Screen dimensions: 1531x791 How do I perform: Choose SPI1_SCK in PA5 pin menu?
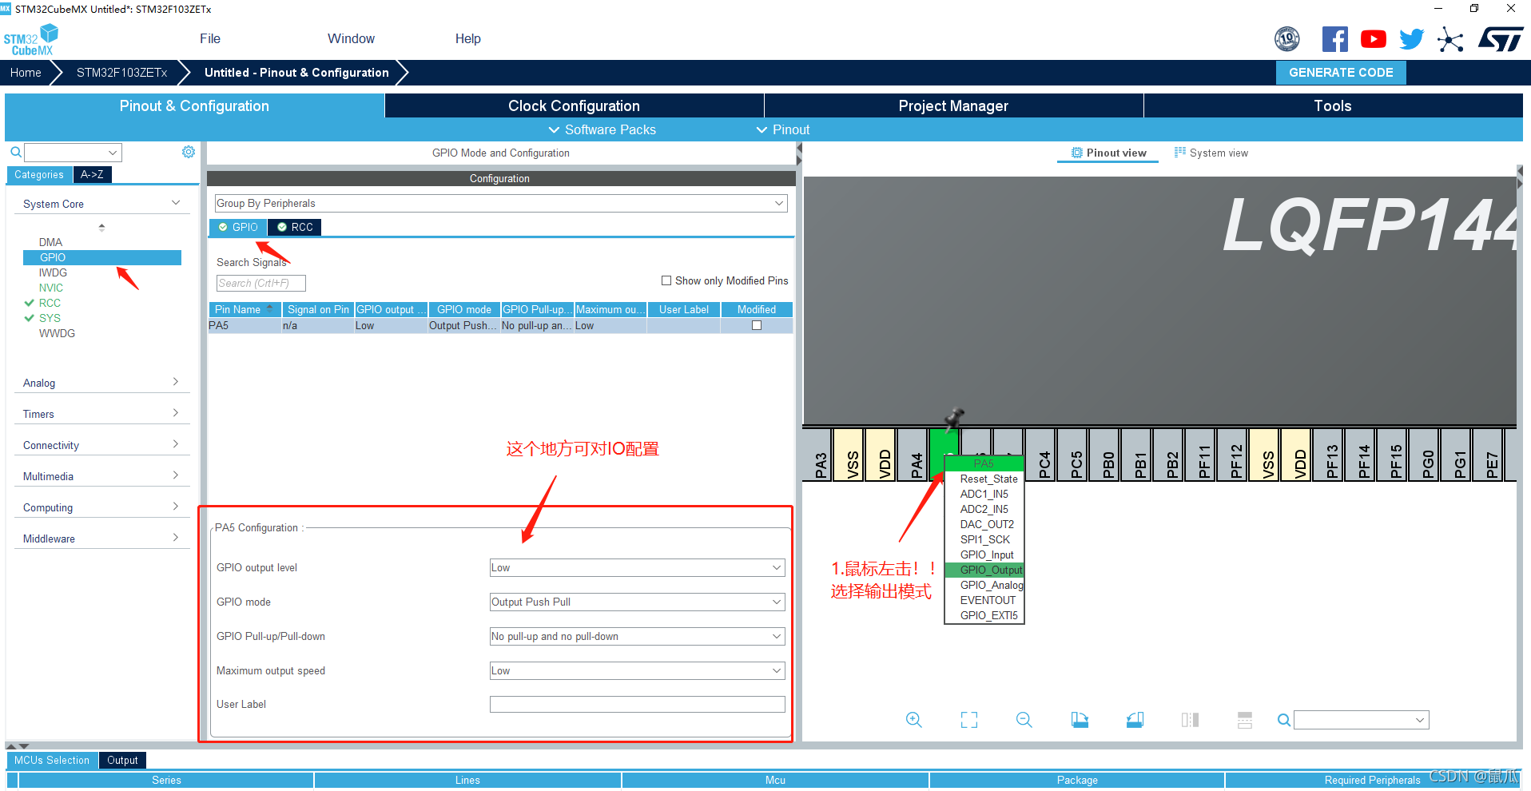984,539
